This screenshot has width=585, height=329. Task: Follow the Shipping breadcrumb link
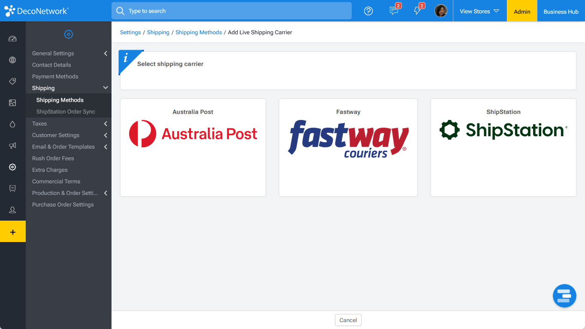(x=158, y=33)
